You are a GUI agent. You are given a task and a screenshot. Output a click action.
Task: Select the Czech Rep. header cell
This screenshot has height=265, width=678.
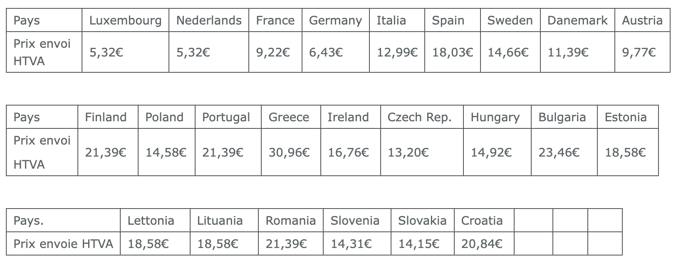[x=422, y=117]
